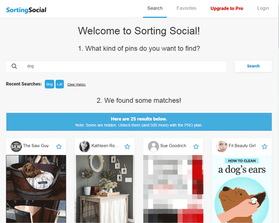Focus the pin search input field
Viewport: 279px width, 223px height.
(x=116, y=66)
